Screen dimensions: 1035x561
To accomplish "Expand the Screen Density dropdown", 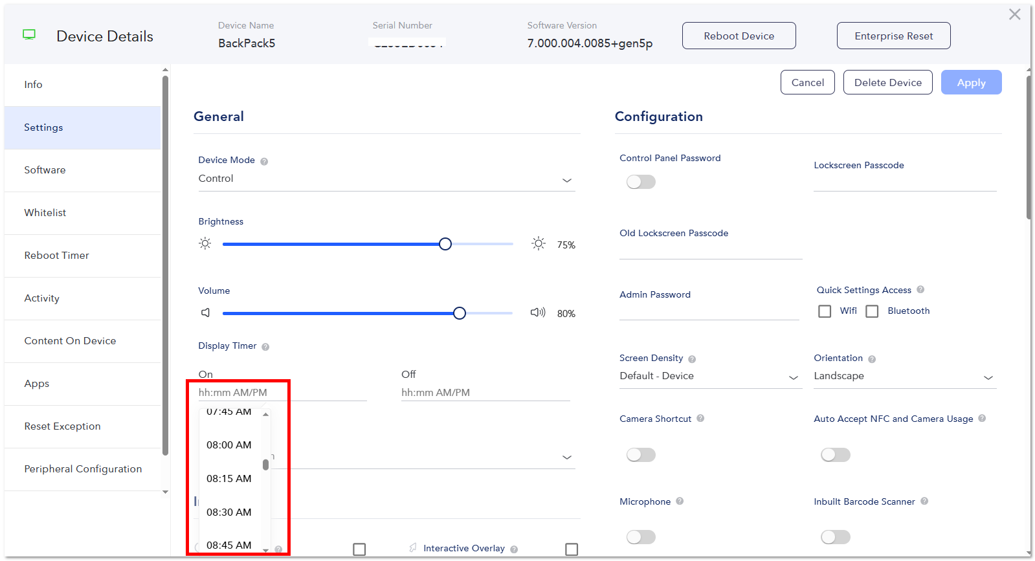I will coord(710,377).
